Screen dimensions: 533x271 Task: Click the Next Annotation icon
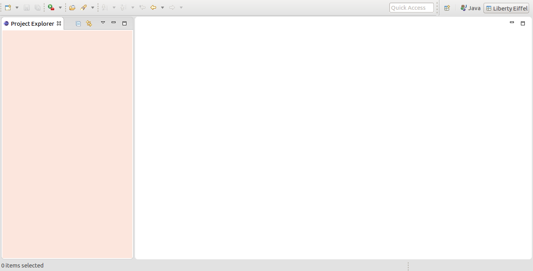[105, 7]
